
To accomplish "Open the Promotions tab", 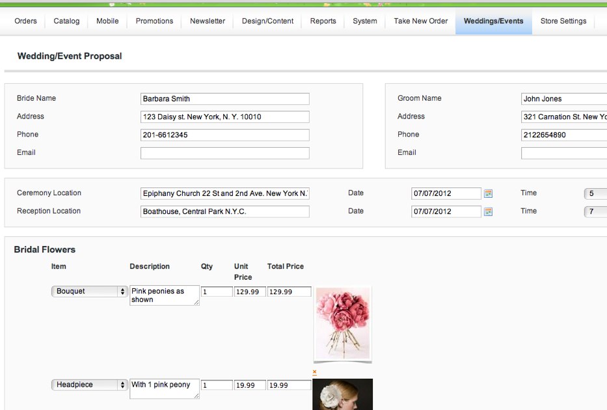I will 154,21.
